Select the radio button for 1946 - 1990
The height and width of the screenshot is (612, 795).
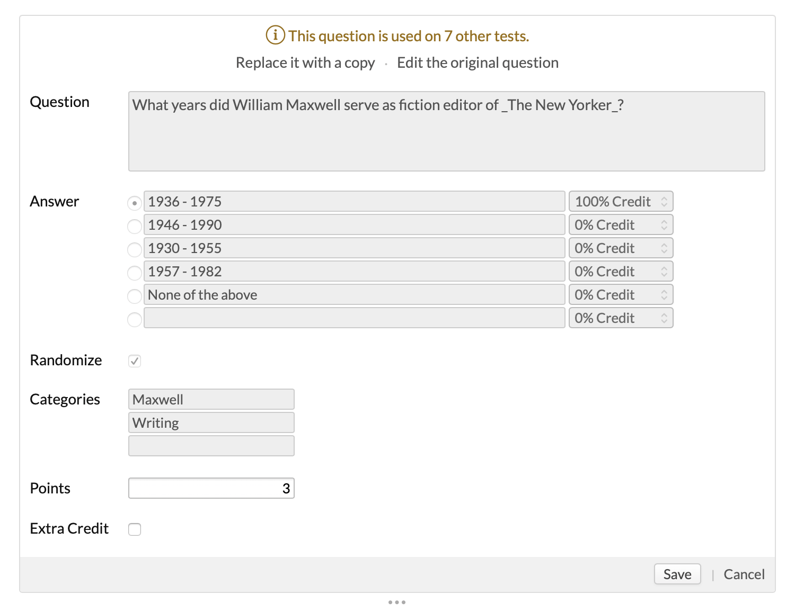[135, 226]
